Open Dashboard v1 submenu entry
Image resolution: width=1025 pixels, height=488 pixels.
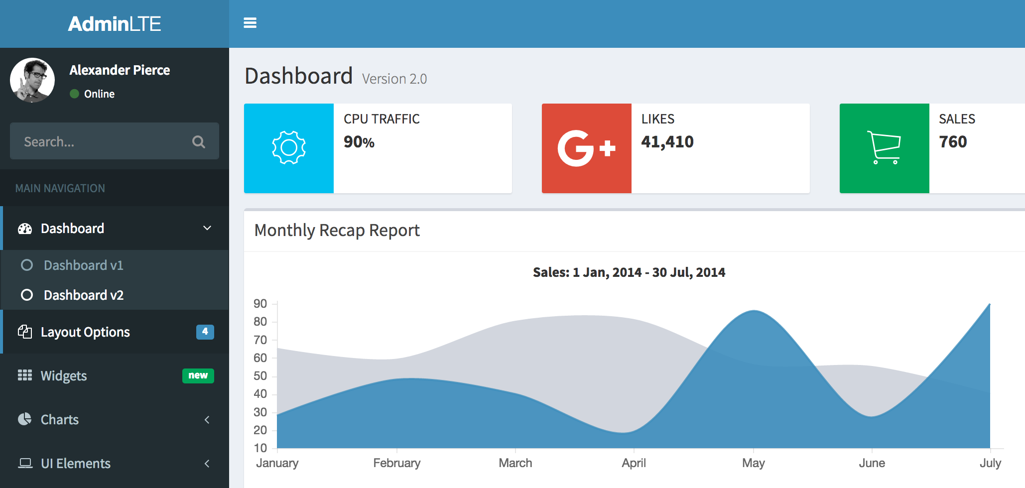[x=115, y=265]
